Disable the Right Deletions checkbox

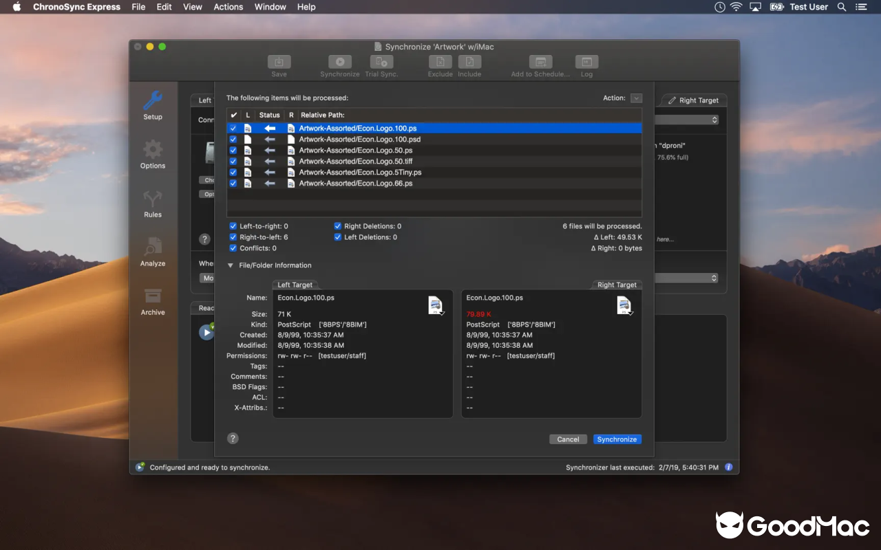[337, 225]
